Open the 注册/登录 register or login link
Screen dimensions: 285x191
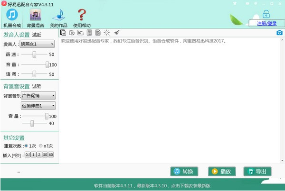[266, 23]
